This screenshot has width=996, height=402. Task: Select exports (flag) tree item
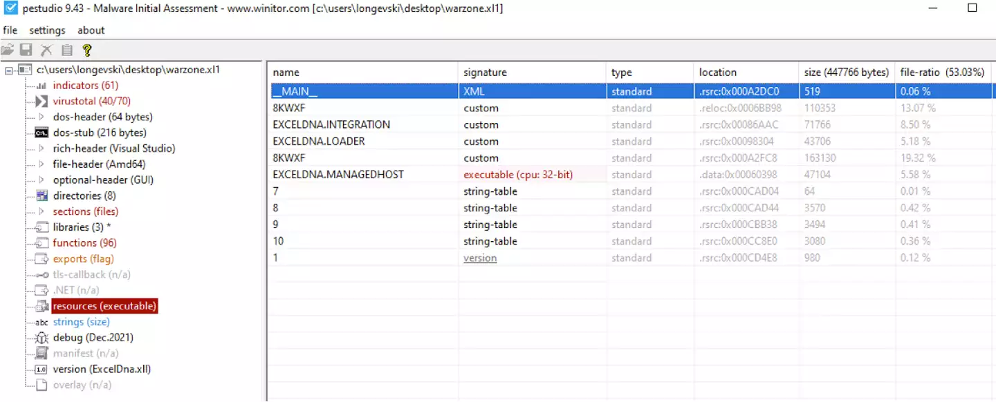click(x=83, y=259)
